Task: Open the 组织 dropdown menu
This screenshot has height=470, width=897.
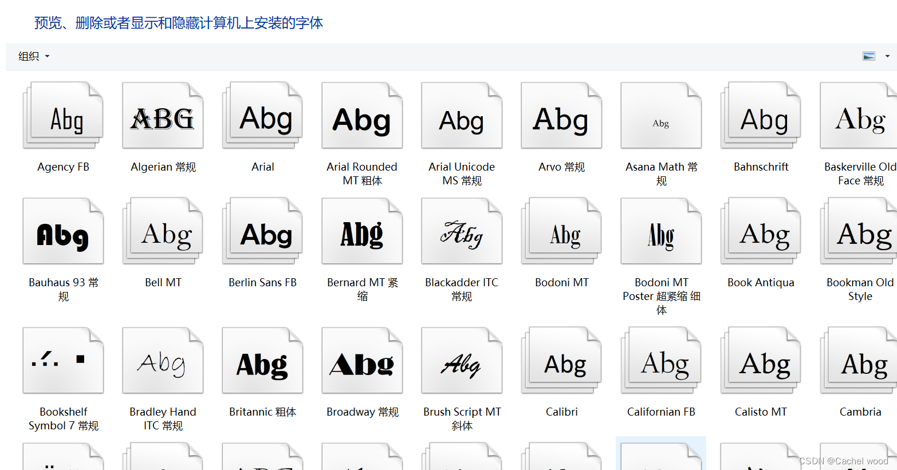Action: tap(34, 56)
